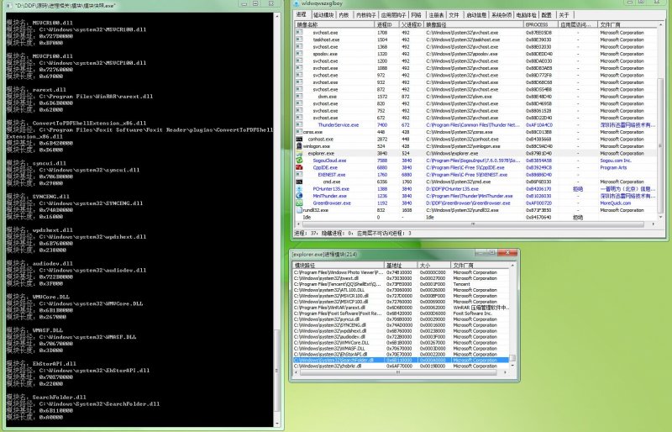The image size is (672, 432).
Task: Click the process list horizontal scrollbar
Action: click(x=474, y=224)
